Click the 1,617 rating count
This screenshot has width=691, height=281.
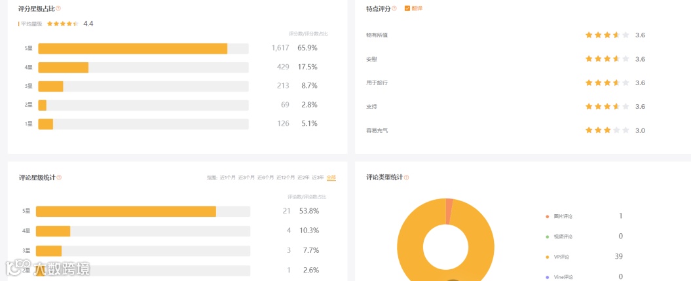[280, 48]
